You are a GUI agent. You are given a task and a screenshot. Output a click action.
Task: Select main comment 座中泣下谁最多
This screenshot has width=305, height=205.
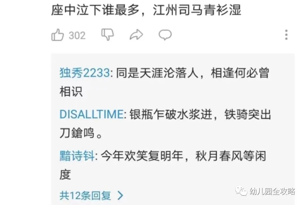point(95,10)
